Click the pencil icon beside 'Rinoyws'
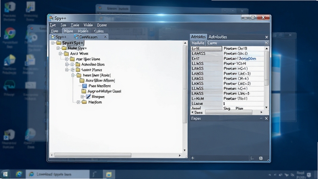 click(x=88, y=97)
